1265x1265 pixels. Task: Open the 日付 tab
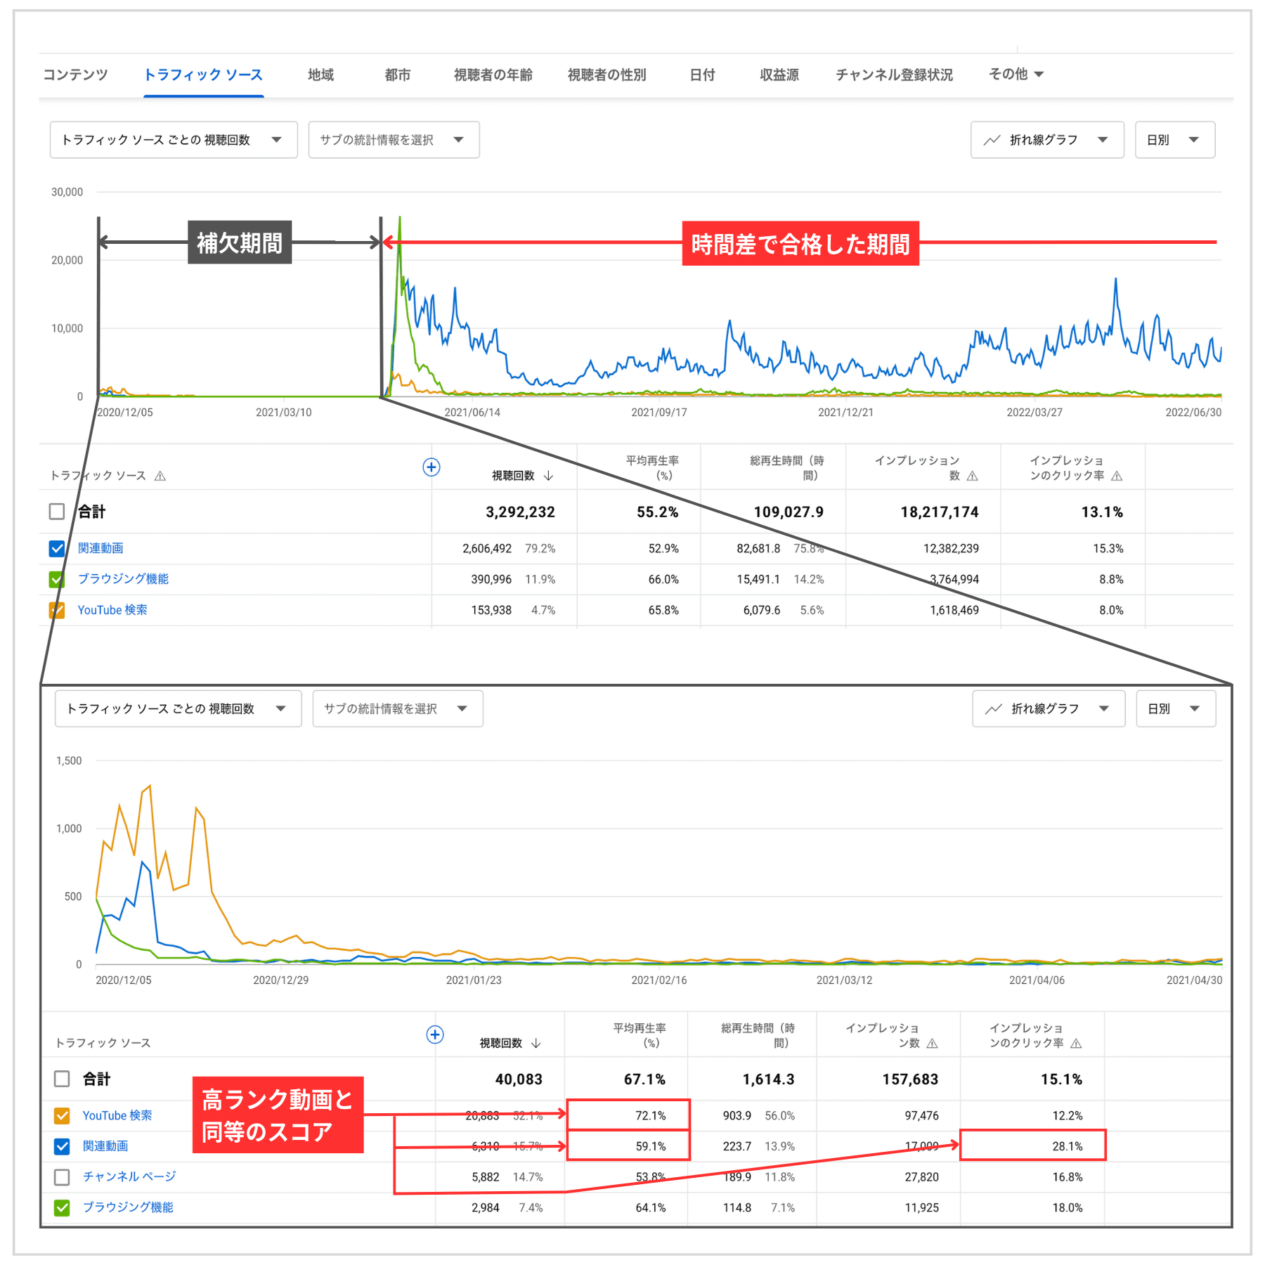click(x=702, y=74)
